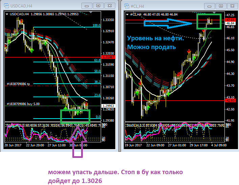Click the 20 Jun 2017 date label

(13, 145)
